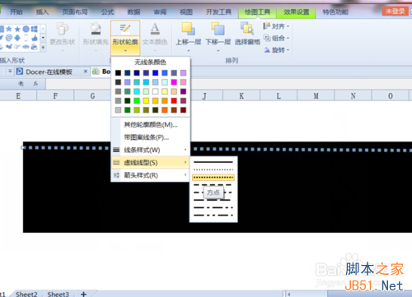Switch to the 开始 ribbon tab
The width and height of the screenshot is (412, 297).
pos(16,12)
